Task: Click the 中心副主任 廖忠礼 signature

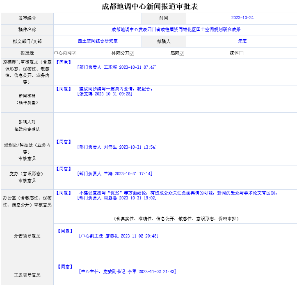Action: pyautogui.click(x=118, y=236)
